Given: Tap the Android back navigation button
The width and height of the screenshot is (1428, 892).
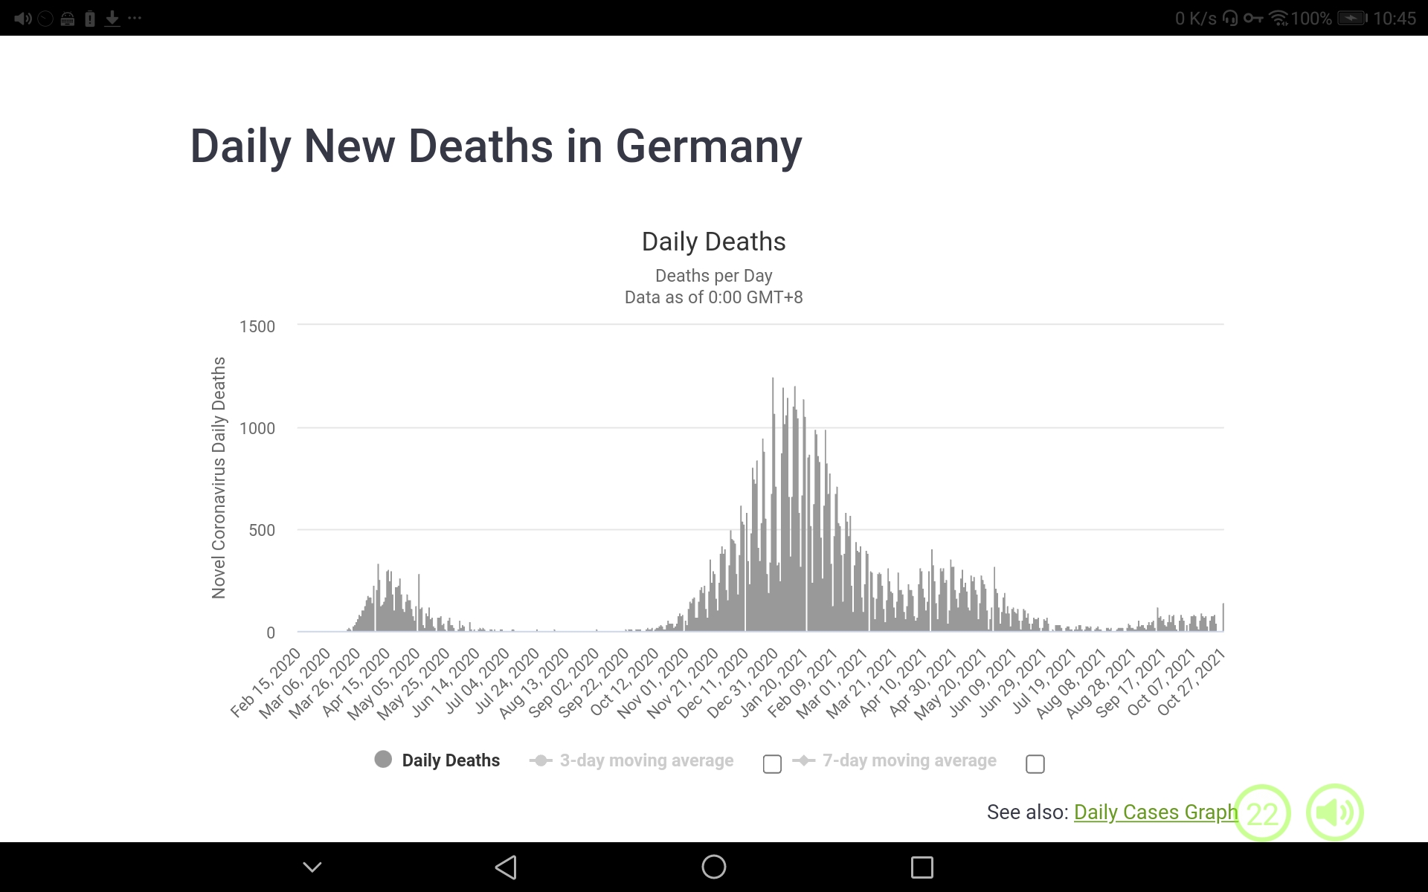Looking at the screenshot, I should pyautogui.click(x=506, y=867).
